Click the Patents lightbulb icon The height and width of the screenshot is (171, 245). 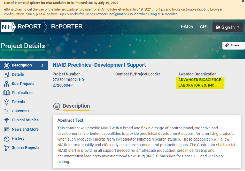tap(7, 102)
